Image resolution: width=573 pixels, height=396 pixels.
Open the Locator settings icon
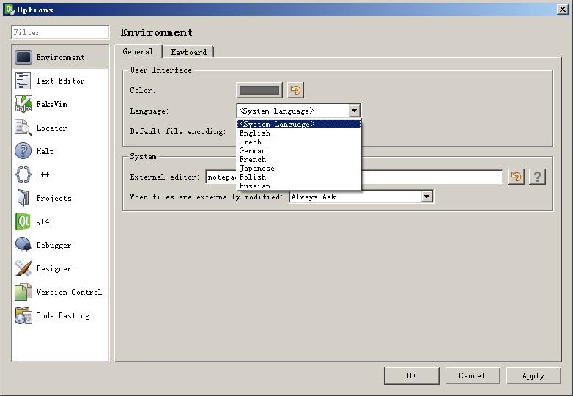point(23,128)
